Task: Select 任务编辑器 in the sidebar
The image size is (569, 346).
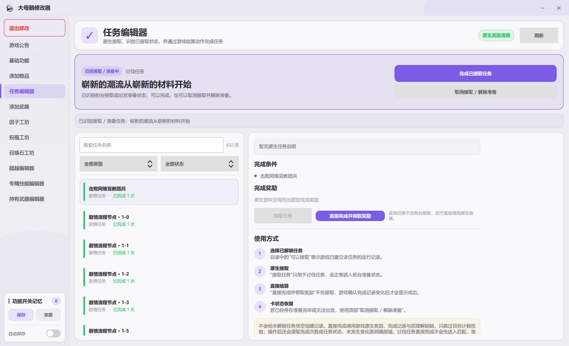Action: pyautogui.click(x=35, y=91)
